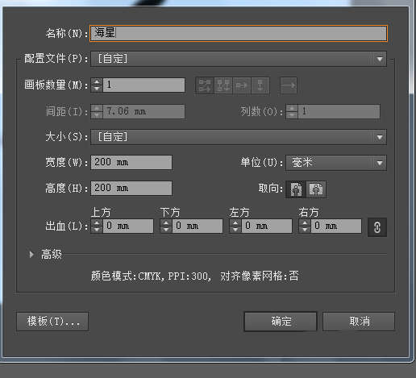Click the 宽度 width field 200 mm

click(131, 162)
